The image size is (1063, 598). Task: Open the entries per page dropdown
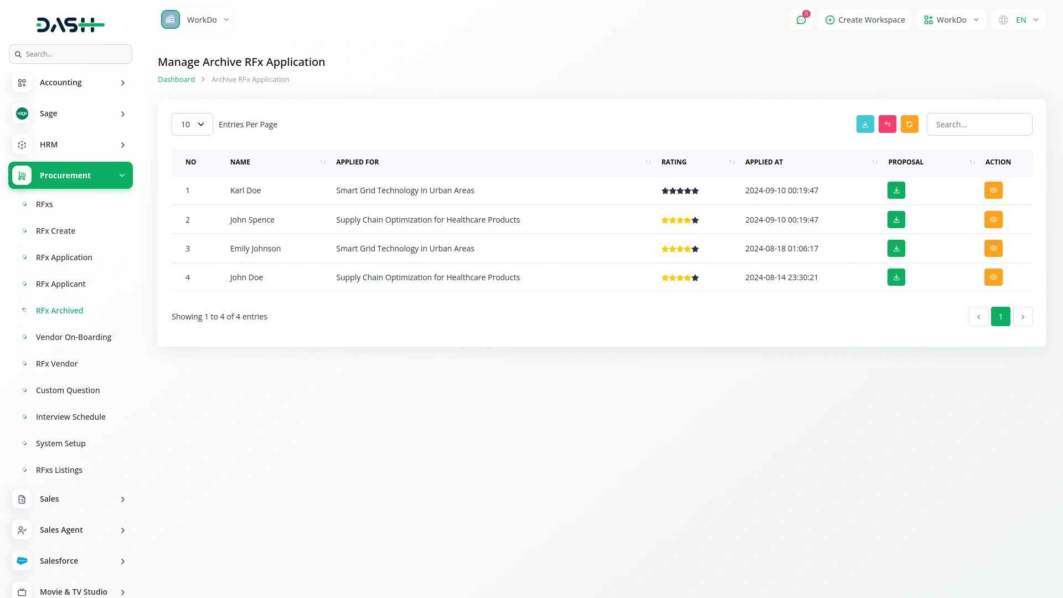[192, 125]
